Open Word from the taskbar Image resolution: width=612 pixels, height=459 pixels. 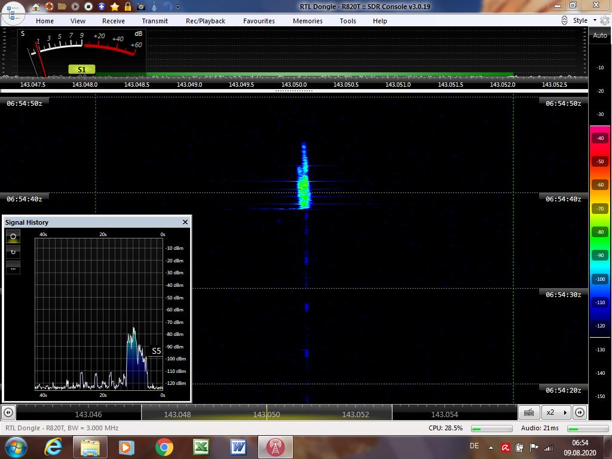(238, 447)
